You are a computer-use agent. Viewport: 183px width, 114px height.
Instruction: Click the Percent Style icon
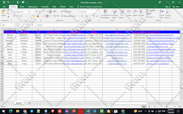(x=87, y=16)
